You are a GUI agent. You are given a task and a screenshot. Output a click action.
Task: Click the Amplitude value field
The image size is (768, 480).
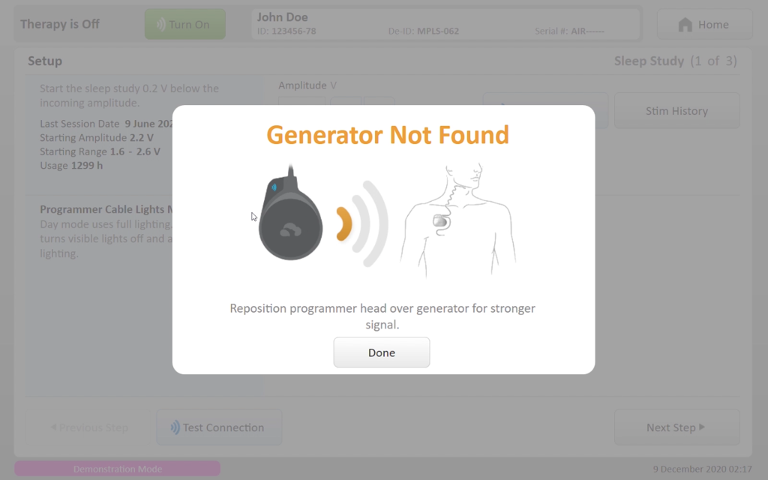[301, 101]
